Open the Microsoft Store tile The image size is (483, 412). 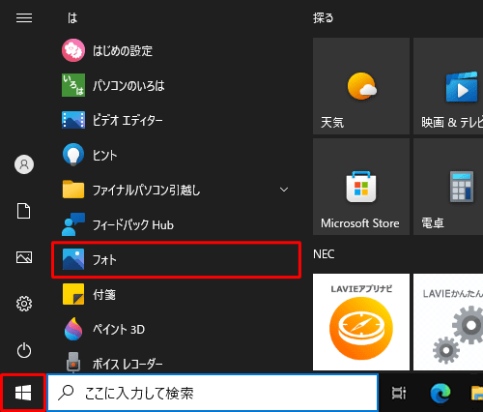[x=361, y=187]
